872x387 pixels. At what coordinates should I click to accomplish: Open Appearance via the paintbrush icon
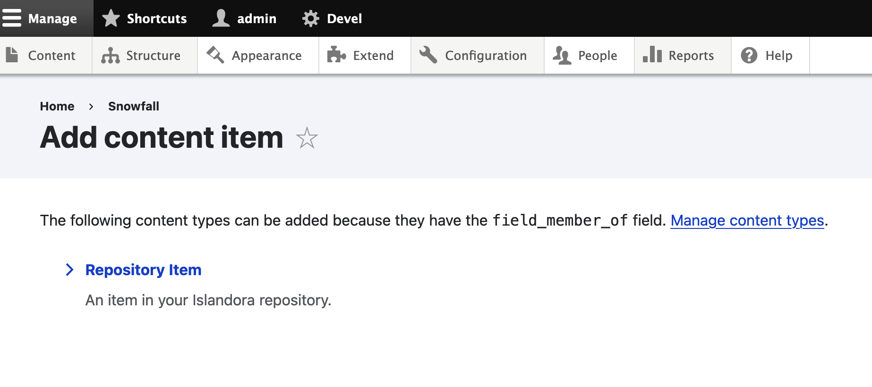(x=215, y=55)
